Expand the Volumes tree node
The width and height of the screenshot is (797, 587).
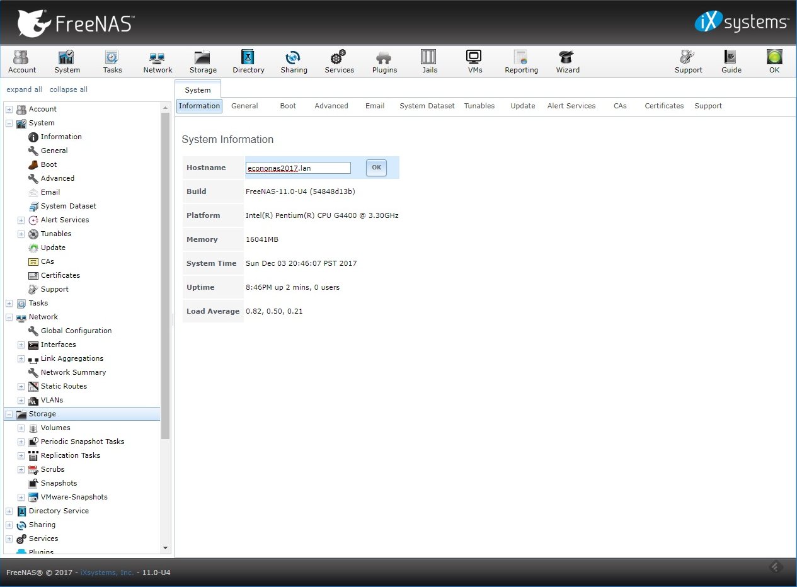coord(21,428)
